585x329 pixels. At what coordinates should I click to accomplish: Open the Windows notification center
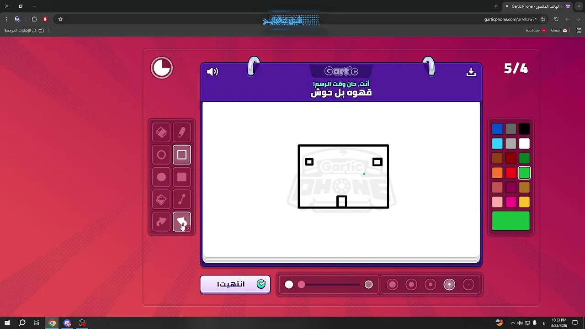click(575, 323)
